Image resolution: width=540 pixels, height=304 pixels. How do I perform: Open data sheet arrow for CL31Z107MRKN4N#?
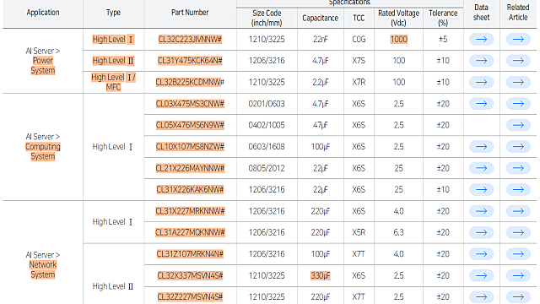pyautogui.click(x=481, y=254)
